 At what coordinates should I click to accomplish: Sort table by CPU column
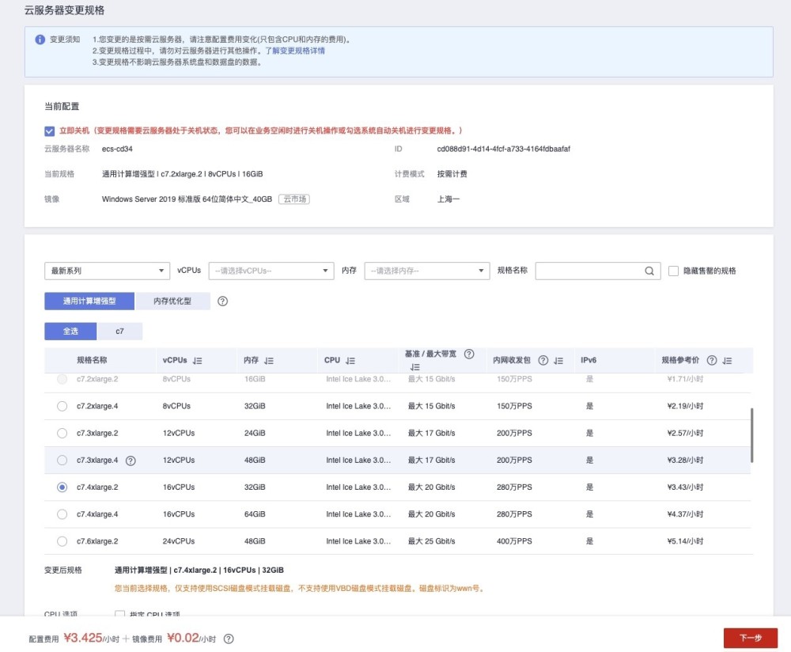(x=350, y=361)
